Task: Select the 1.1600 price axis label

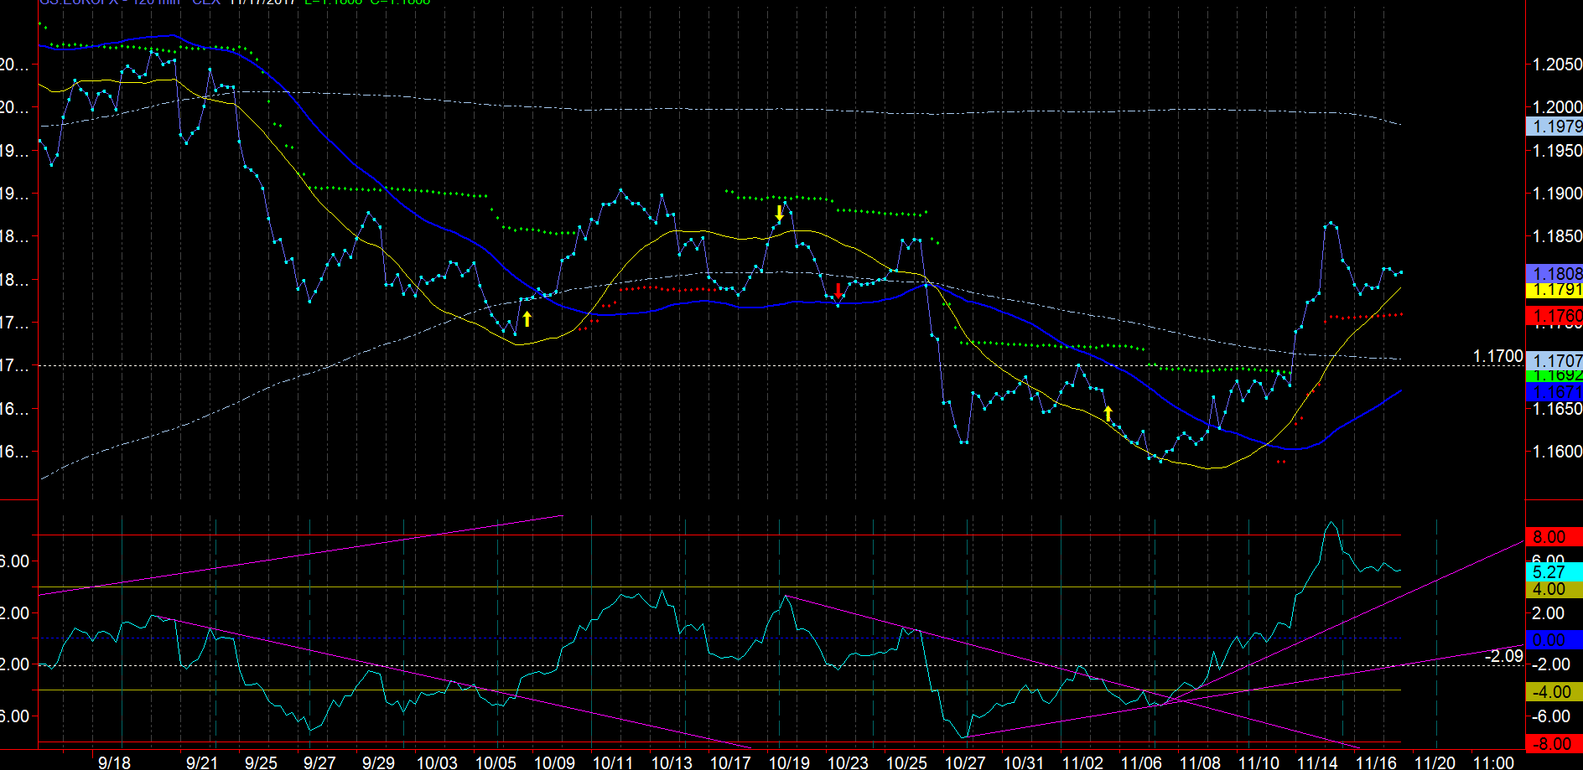Action: [x=1557, y=452]
